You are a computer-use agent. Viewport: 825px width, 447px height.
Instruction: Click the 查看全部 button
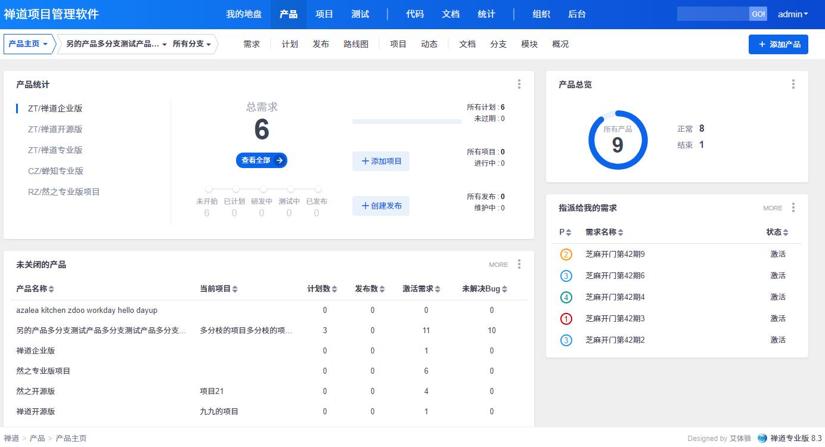[261, 160]
